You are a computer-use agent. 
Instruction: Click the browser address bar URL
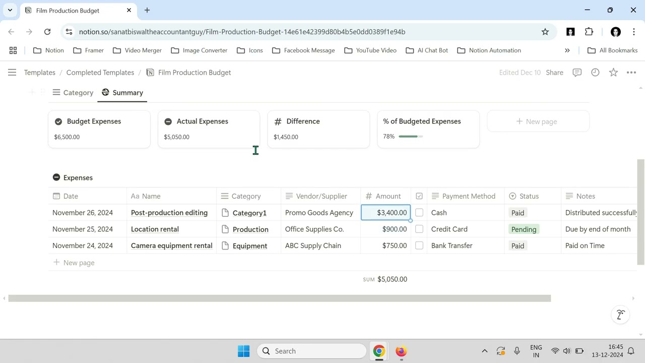pyautogui.click(x=242, y=32)
